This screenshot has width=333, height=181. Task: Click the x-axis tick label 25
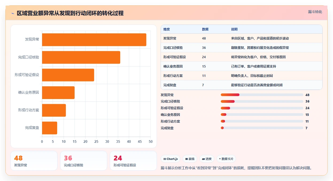pos(96,141)
